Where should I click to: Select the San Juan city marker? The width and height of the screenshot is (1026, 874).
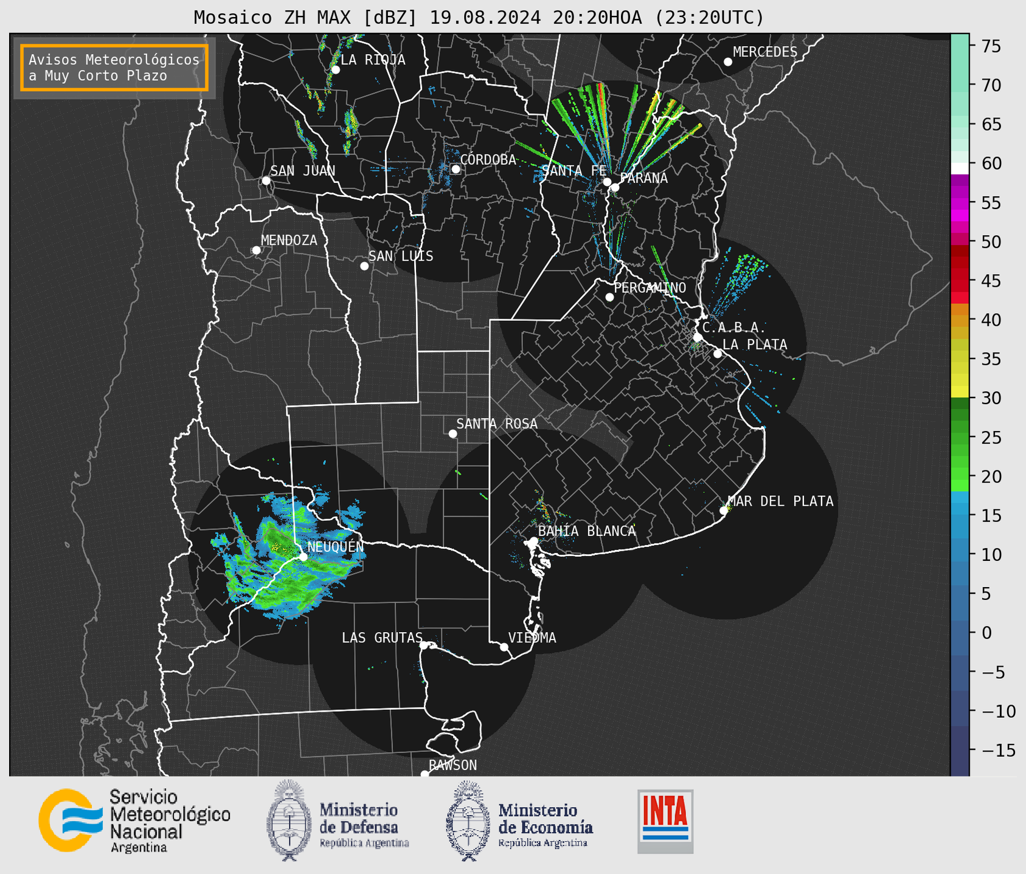(x=266, y=181)
